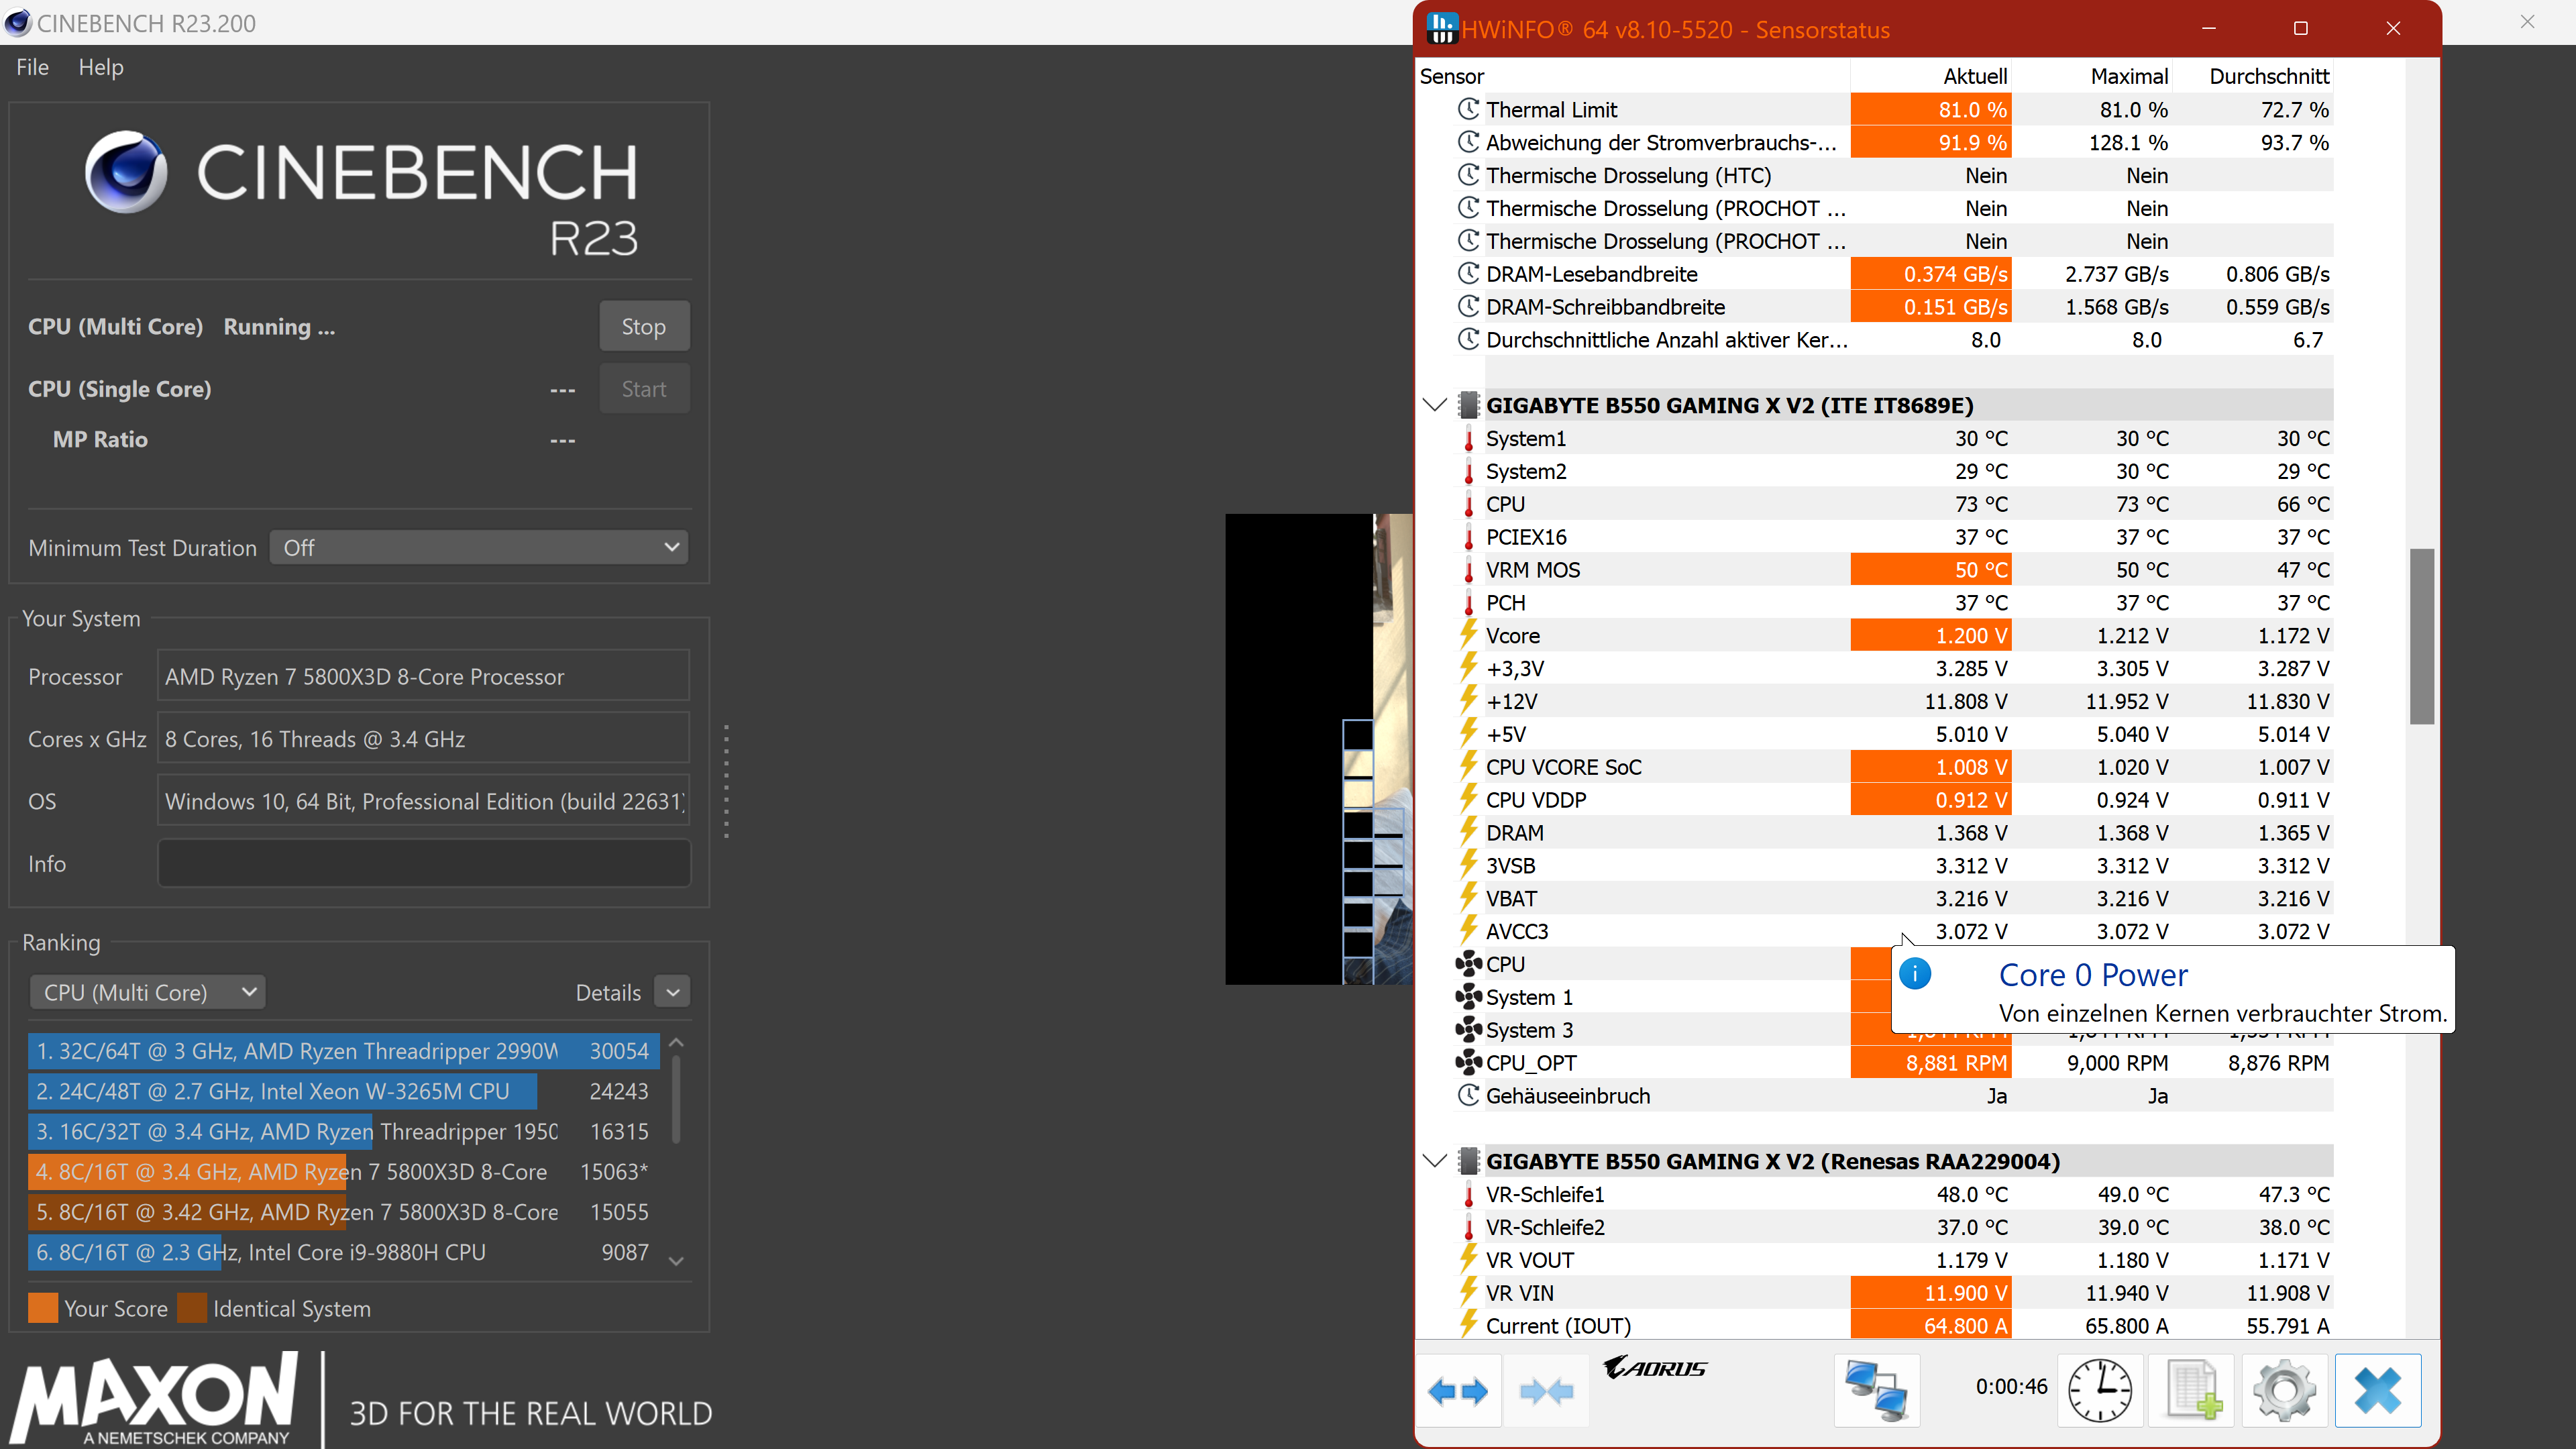Viewport: 2576px width, 1449px height.
Task: Select ranking row 2 Intel Xeon W-3265M
Action: tap(344, 1091)
